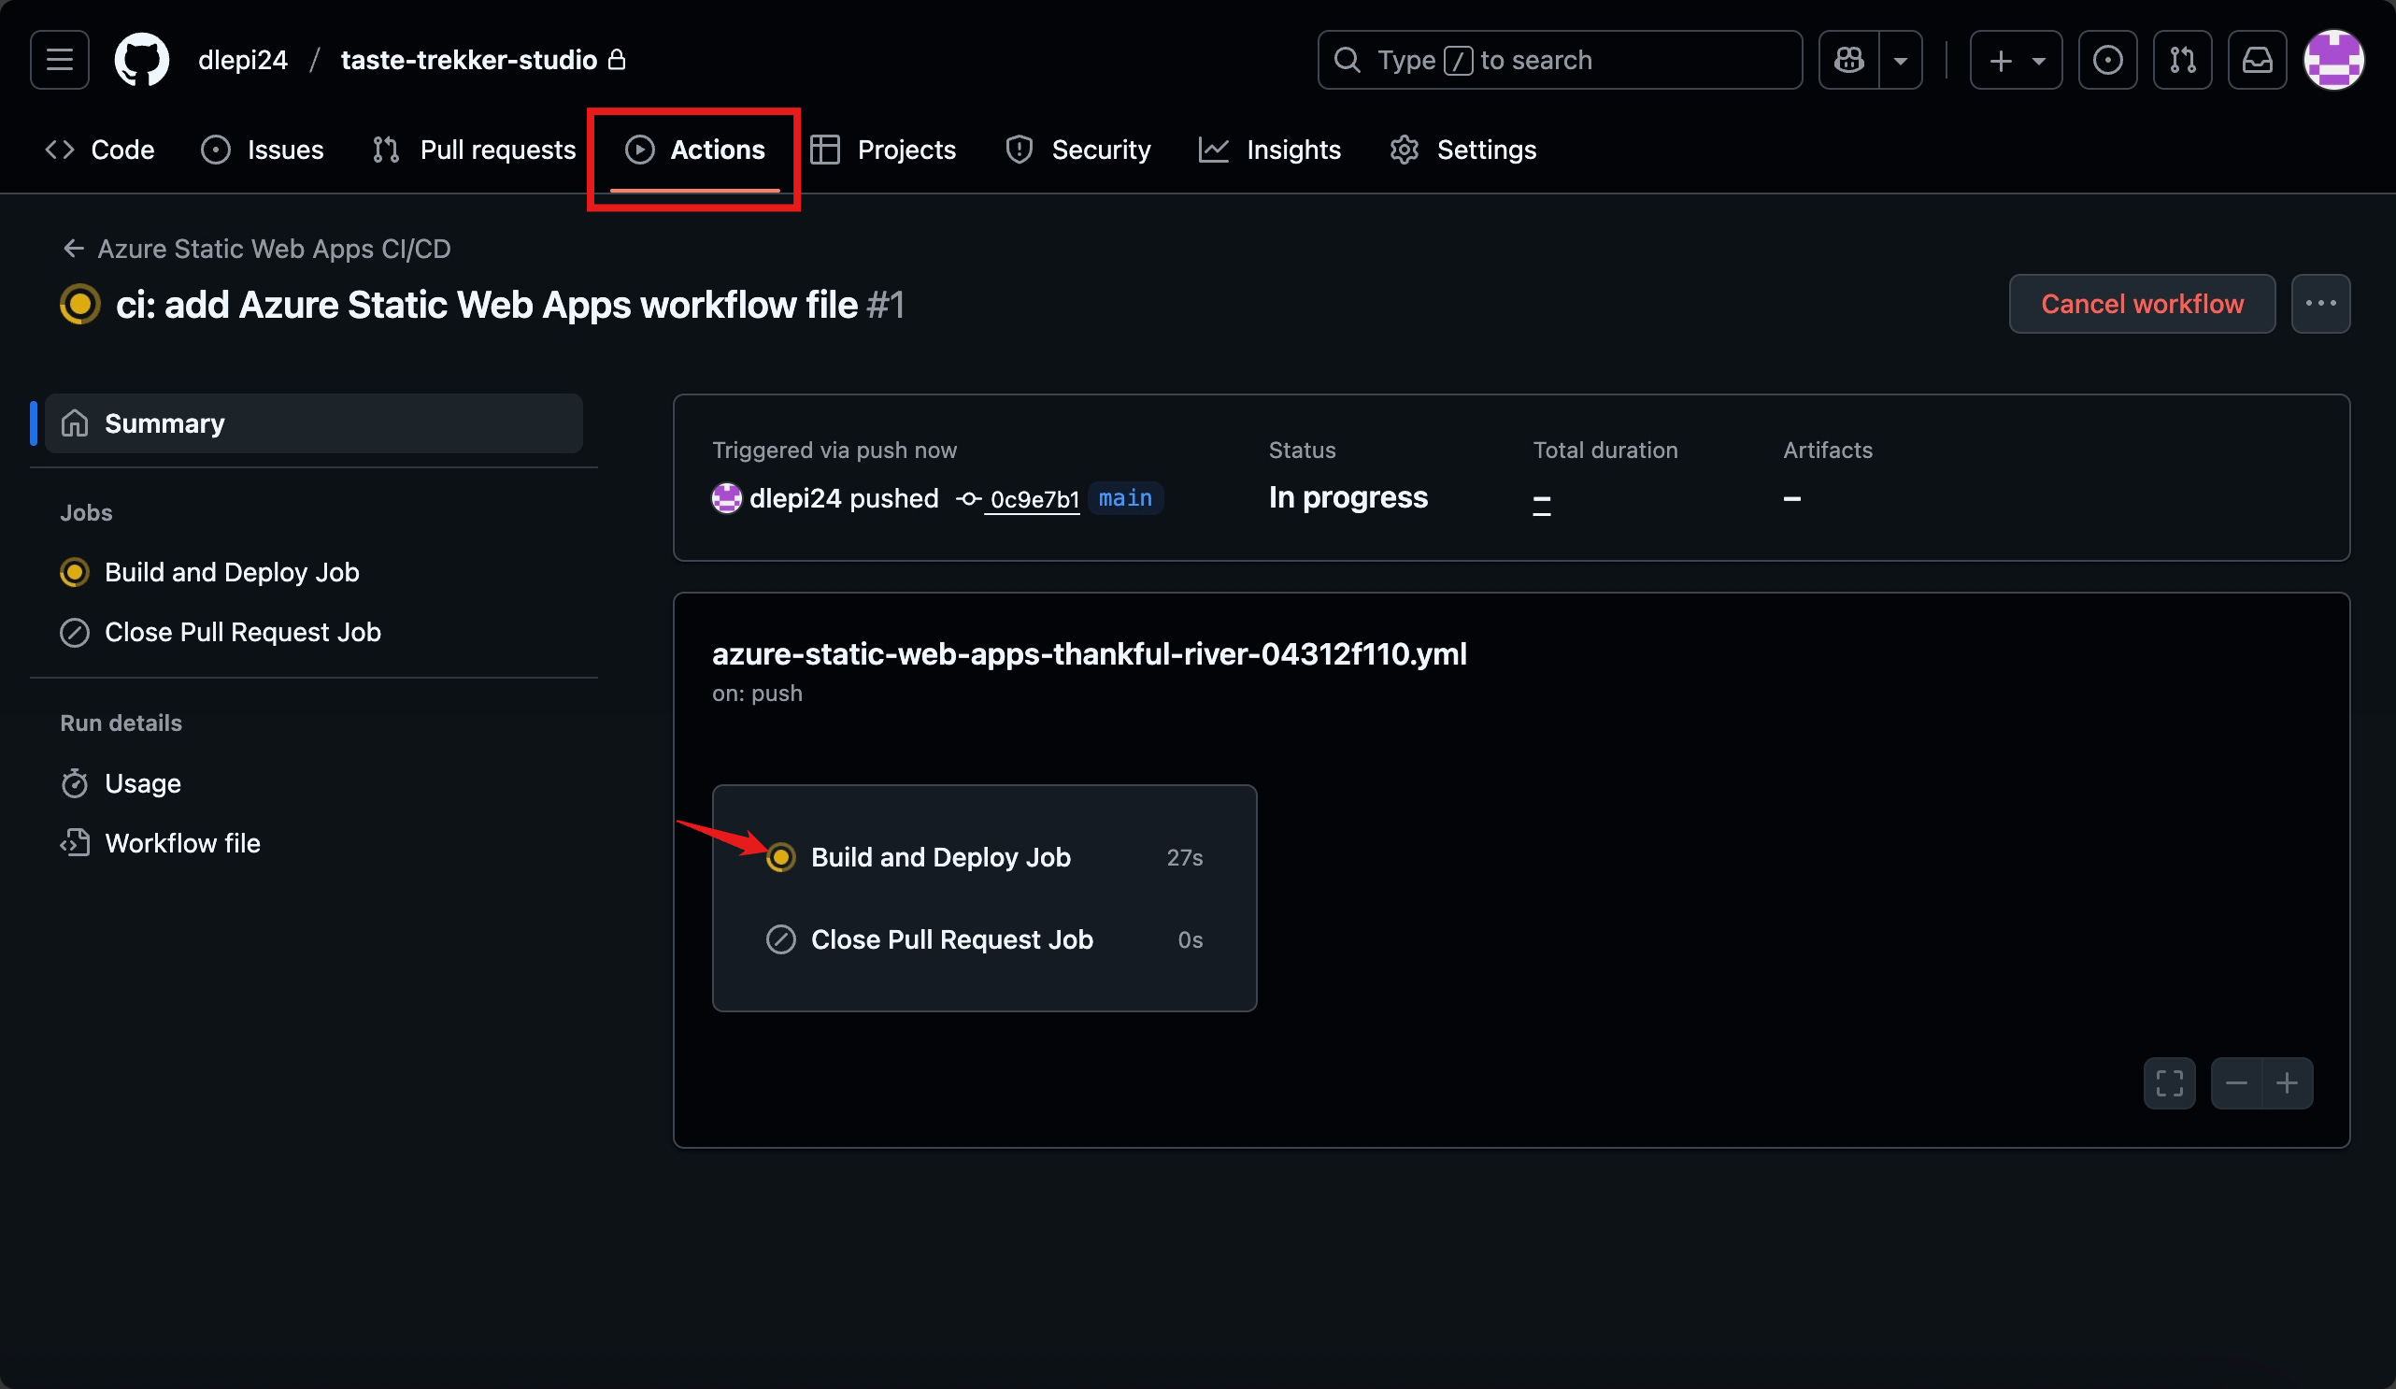The image size is (2396, 1389).
Task: Open the notifications inbox icon
Action: pos(2257,60)
